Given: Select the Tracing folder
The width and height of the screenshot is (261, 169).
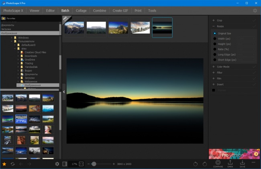Looking at the screenshot, I should coord(29,63).
